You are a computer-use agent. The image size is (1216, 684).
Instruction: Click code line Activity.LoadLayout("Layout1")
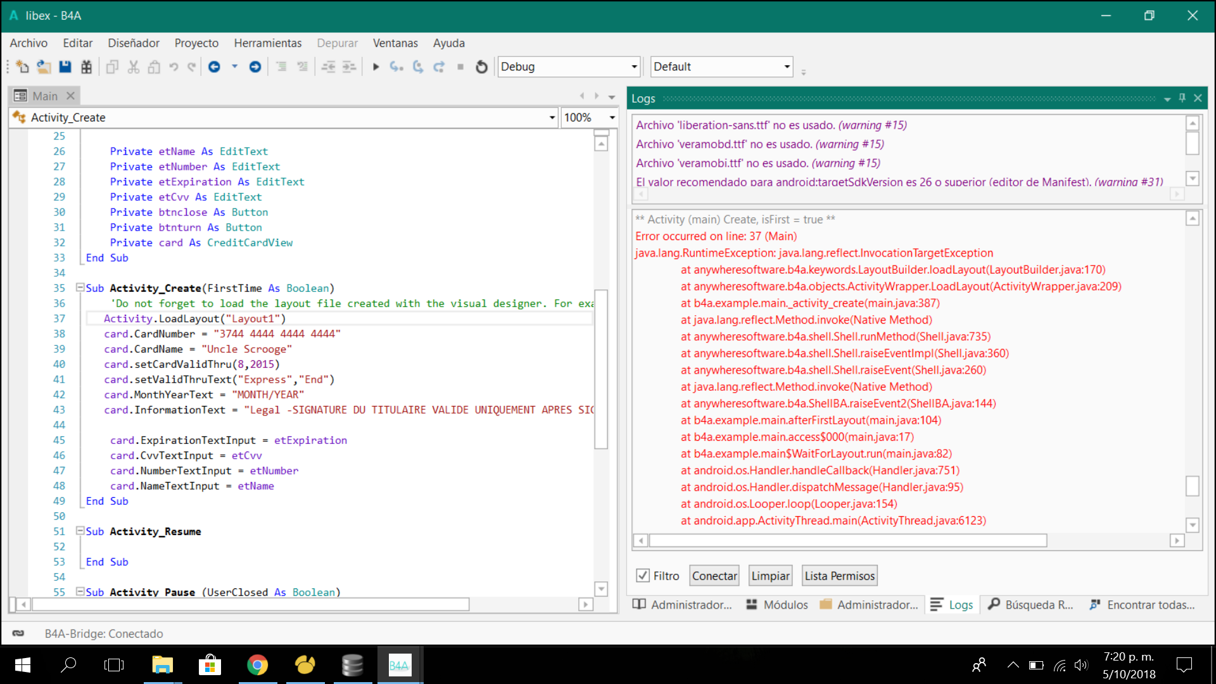coord(195,319)
